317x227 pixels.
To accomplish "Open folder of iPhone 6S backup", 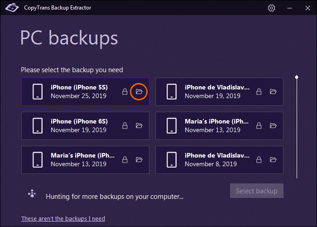I will pos(139,126).
